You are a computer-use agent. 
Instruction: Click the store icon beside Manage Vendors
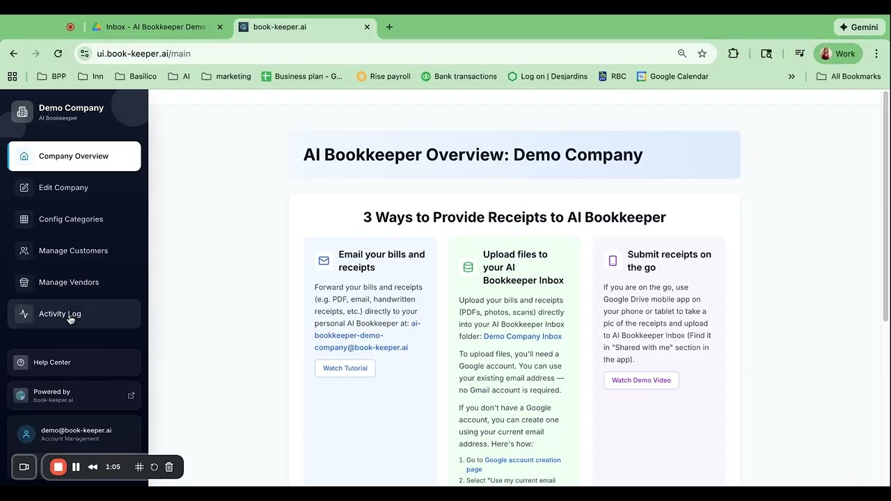point(24,282)
